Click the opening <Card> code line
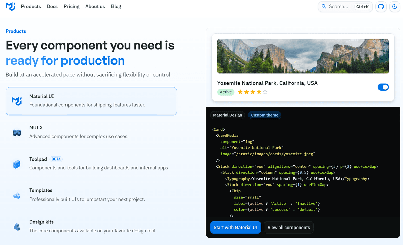 (218, 129)
